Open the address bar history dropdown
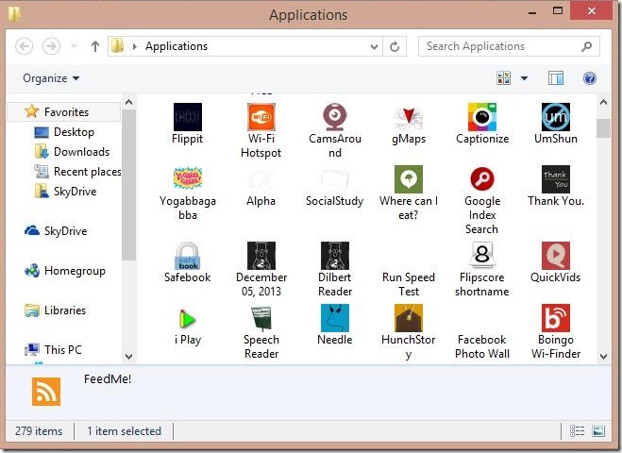The height and width of the screenshot is (453, 622). coord(375,46)
